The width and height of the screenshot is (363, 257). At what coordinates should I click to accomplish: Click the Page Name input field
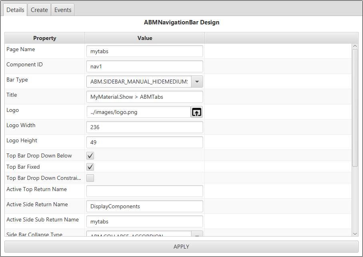[144, 52]
